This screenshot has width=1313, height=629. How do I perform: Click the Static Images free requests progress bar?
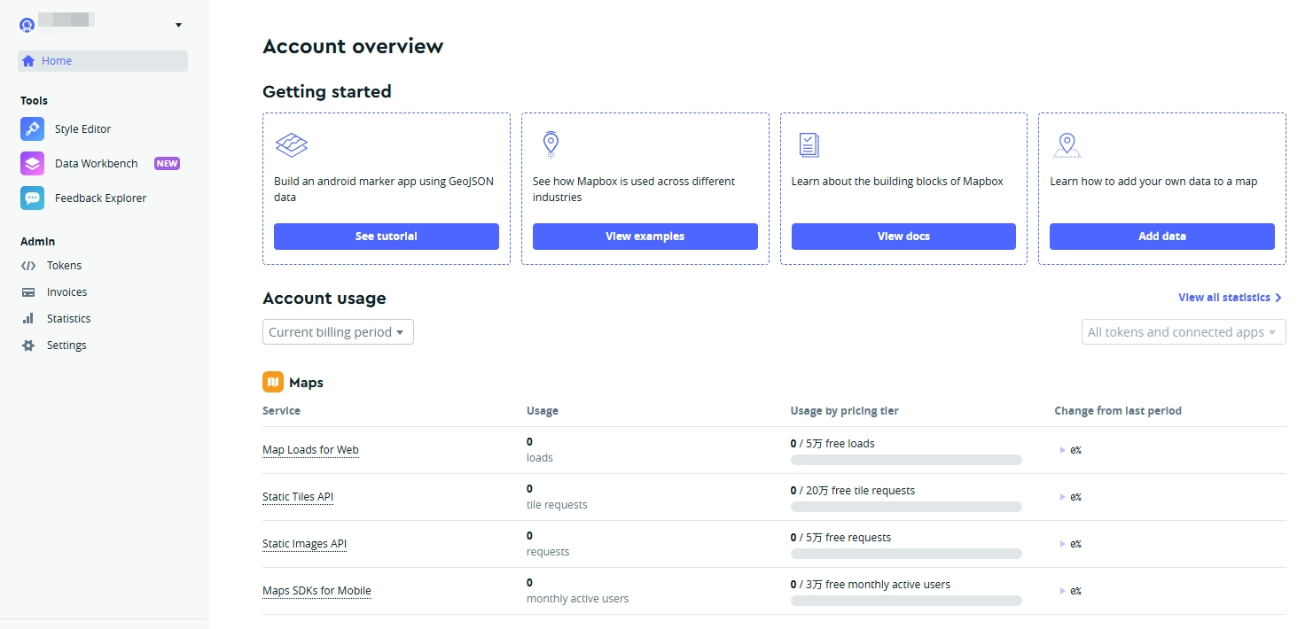click(x=906, y=554)
